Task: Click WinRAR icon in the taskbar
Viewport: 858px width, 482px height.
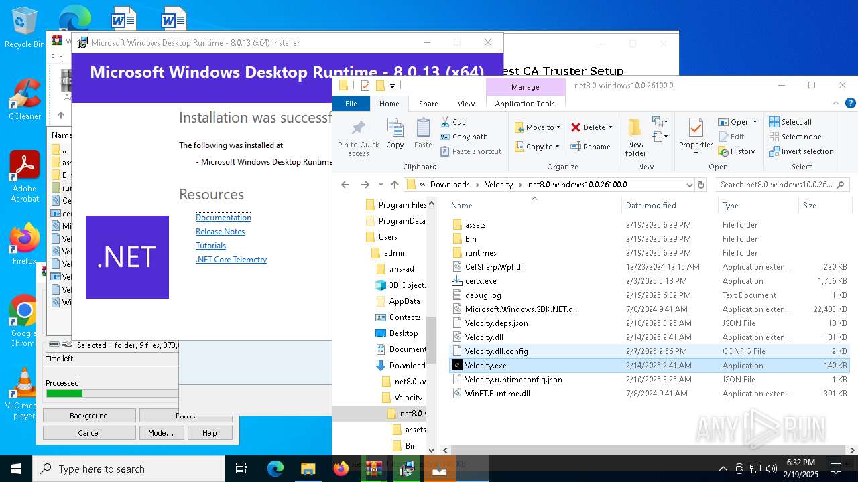Action: coord(374,469)
